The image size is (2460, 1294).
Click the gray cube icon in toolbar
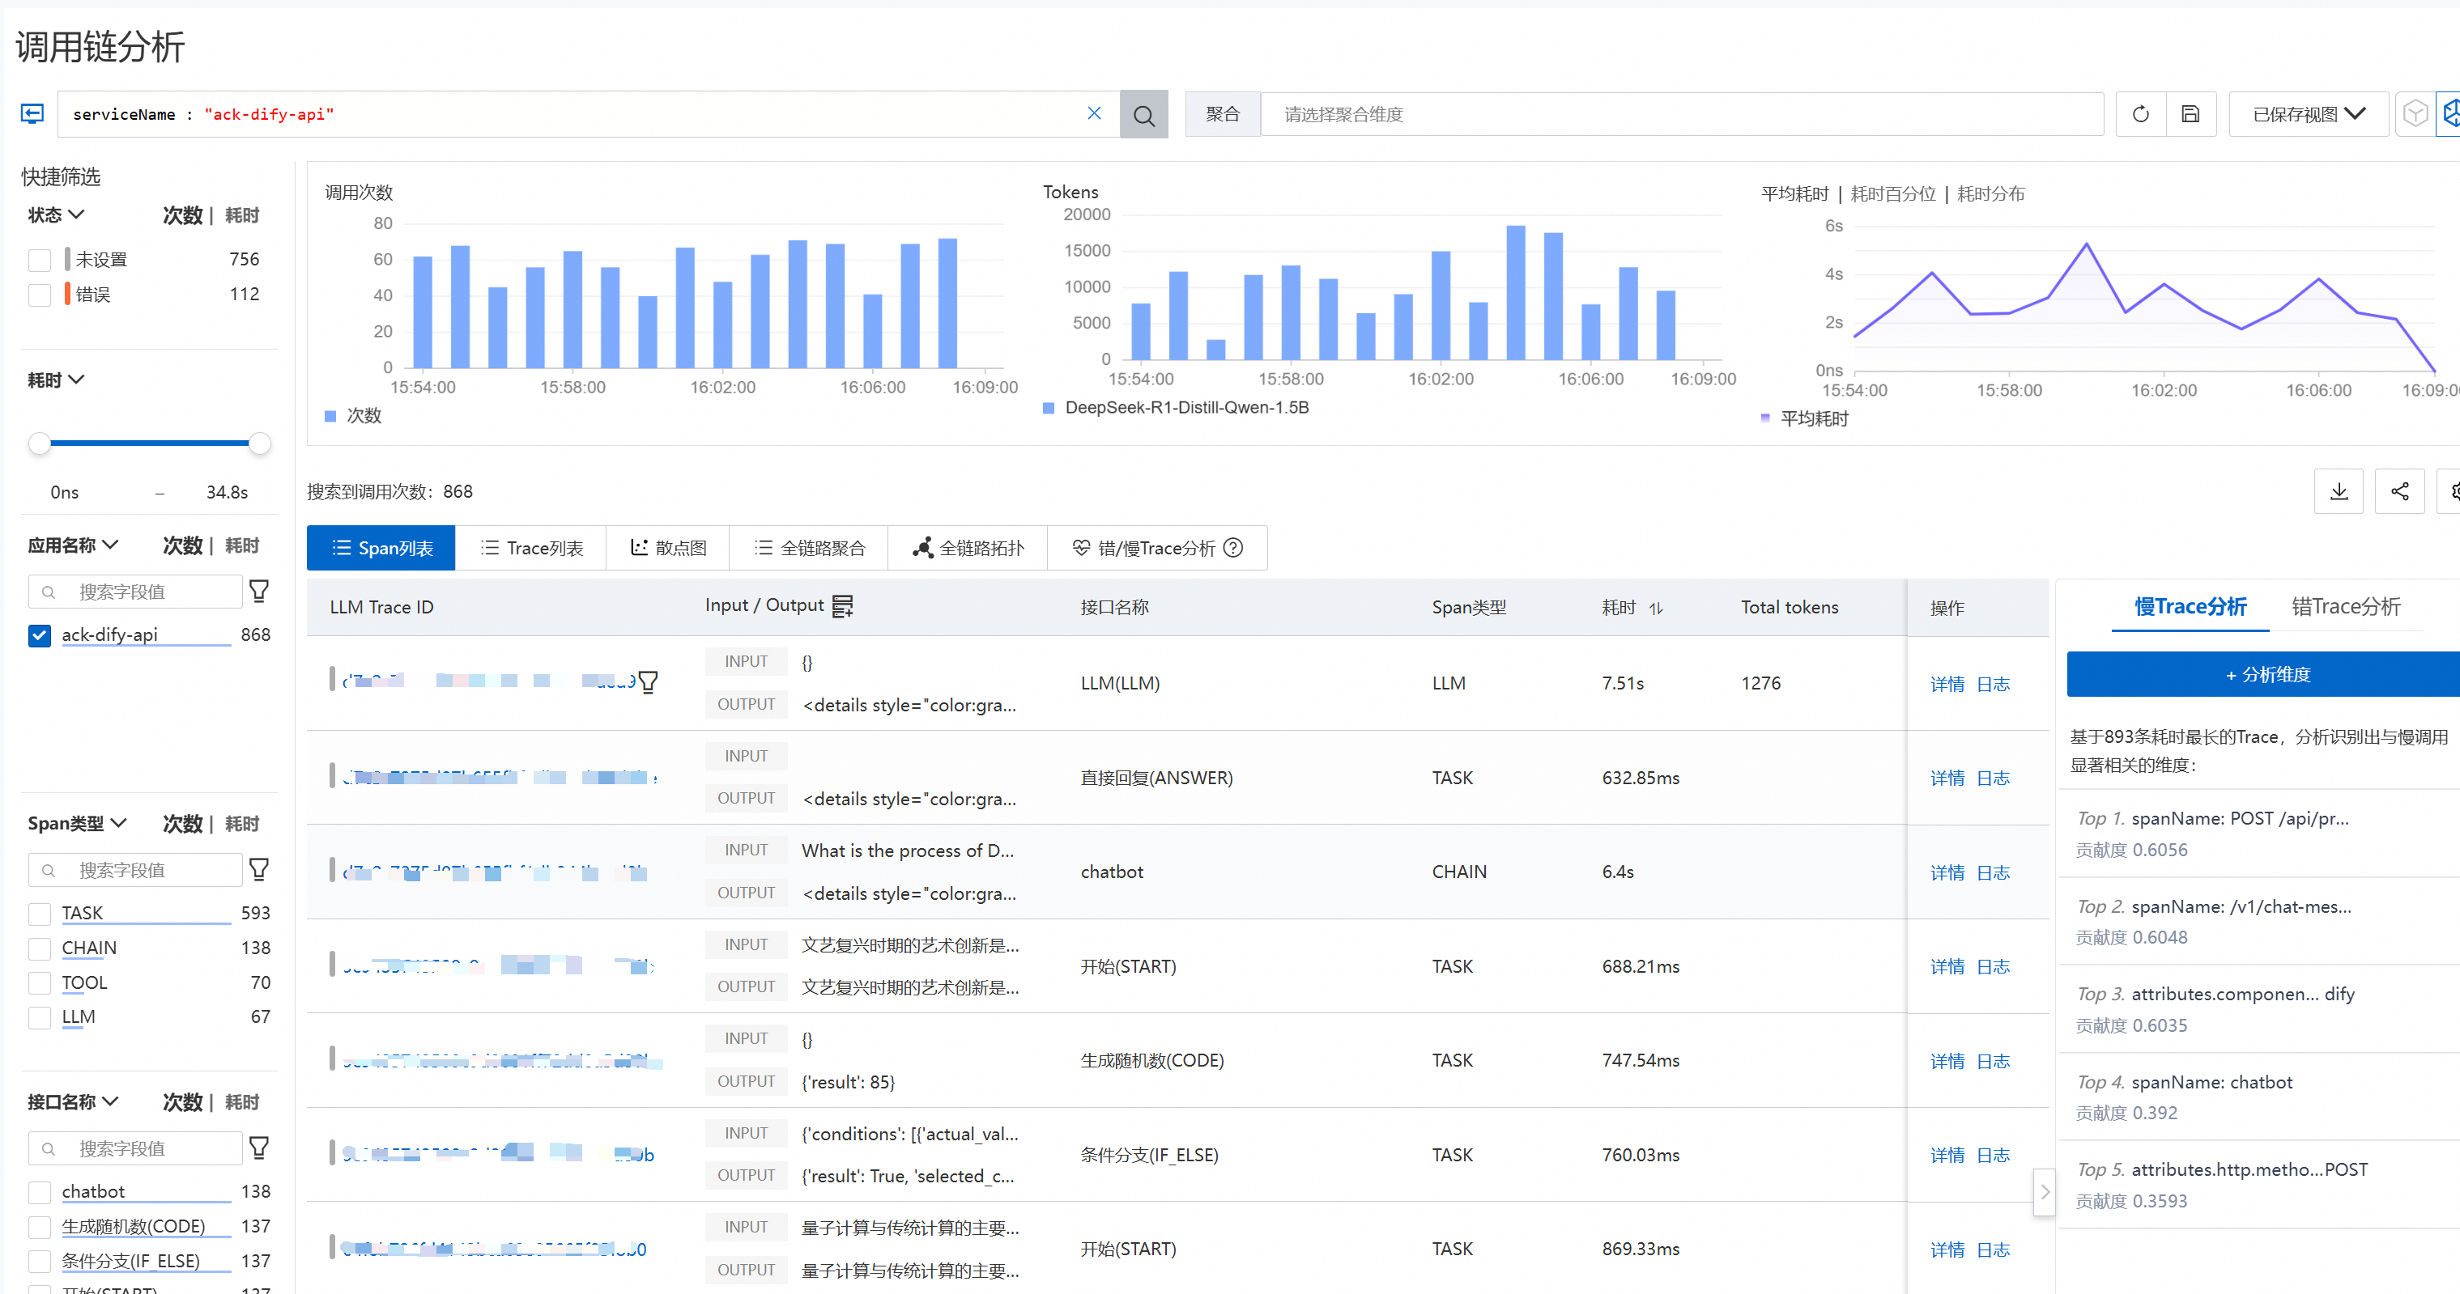click(2415, 115)
